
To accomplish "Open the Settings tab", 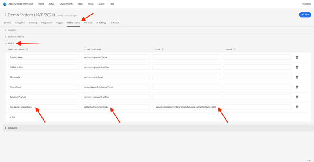I will tap(101, 23).
